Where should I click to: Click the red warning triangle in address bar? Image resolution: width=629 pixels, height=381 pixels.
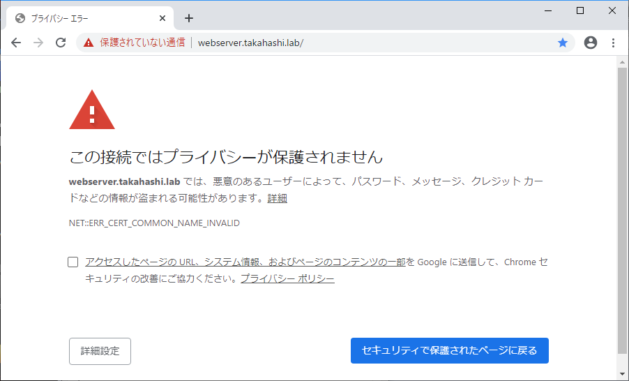[89, 43]
